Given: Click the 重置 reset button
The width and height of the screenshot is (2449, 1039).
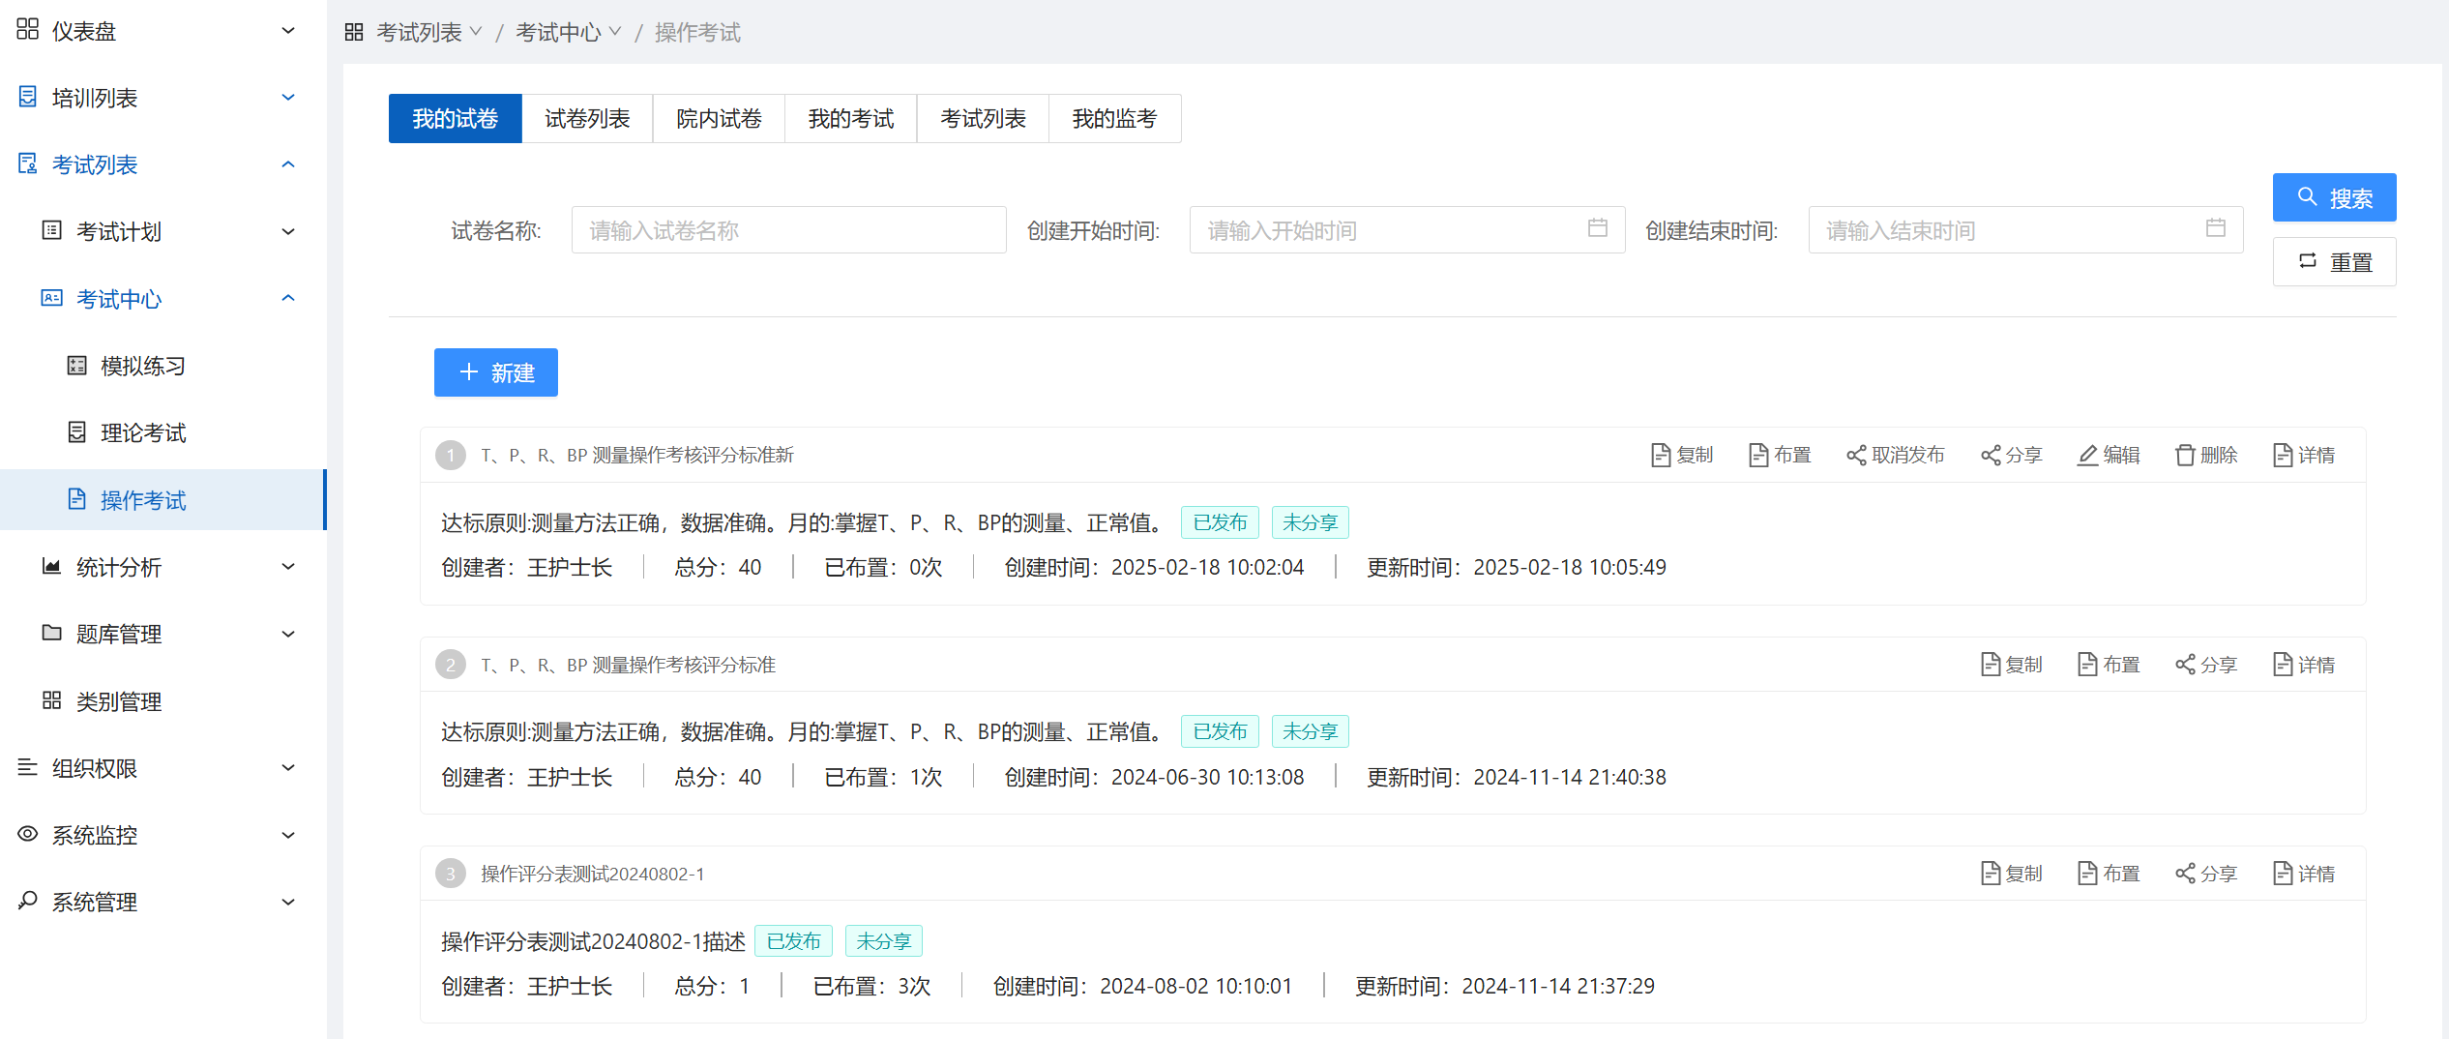Looking at the screenshot, I should pos(2333,262).
